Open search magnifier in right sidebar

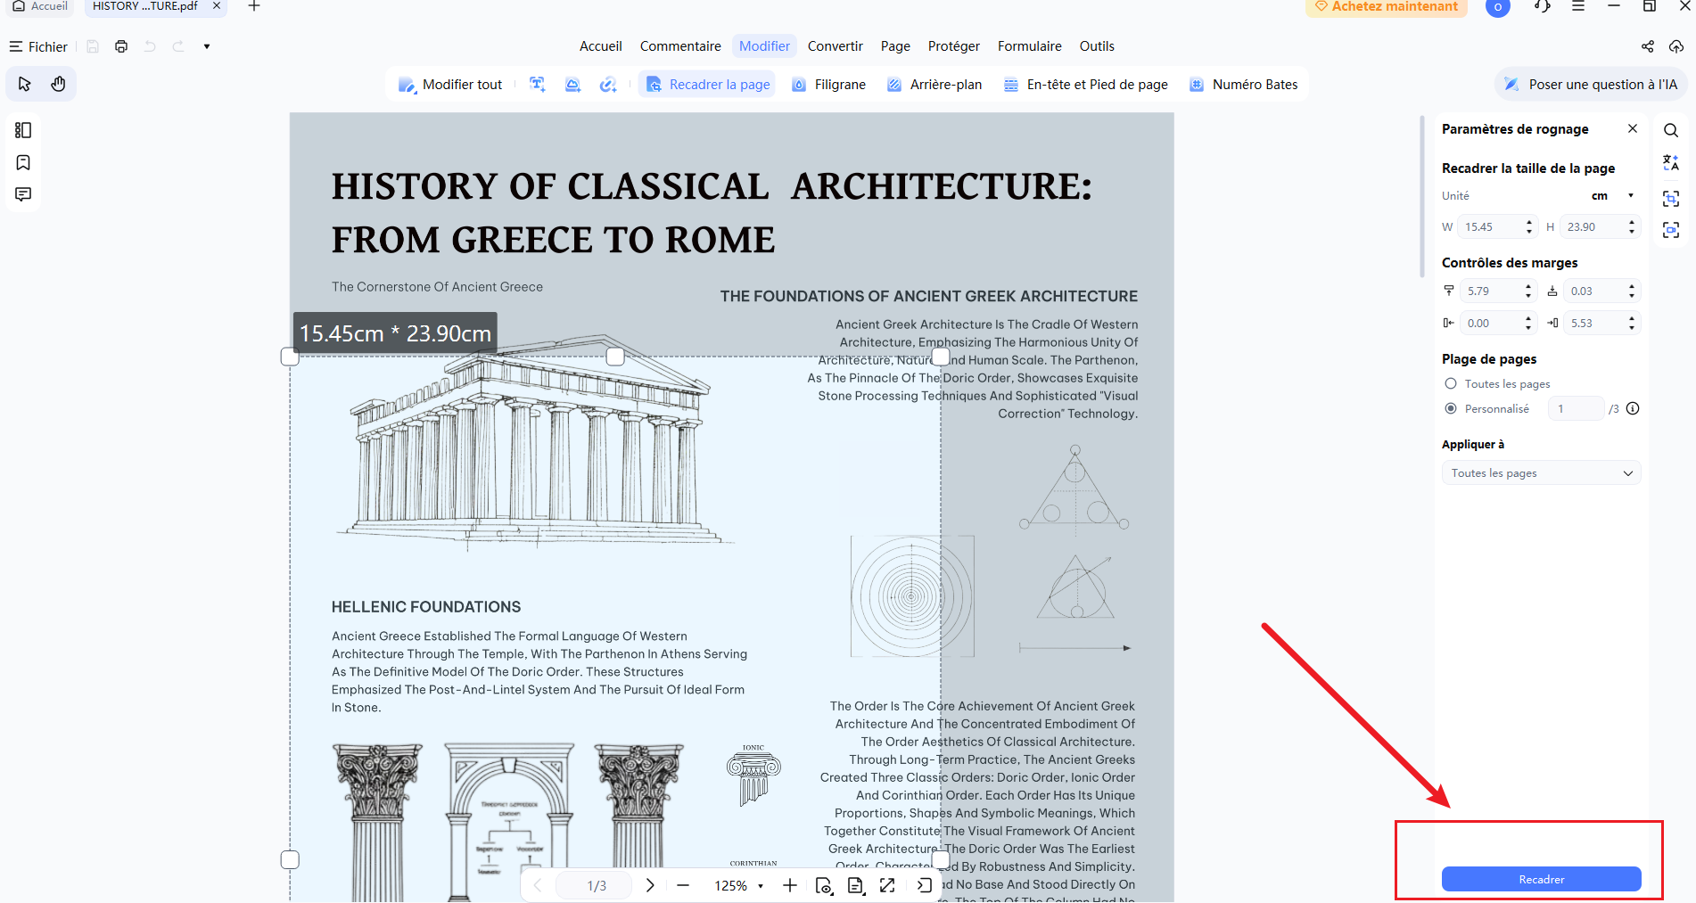click(1670, 130)
